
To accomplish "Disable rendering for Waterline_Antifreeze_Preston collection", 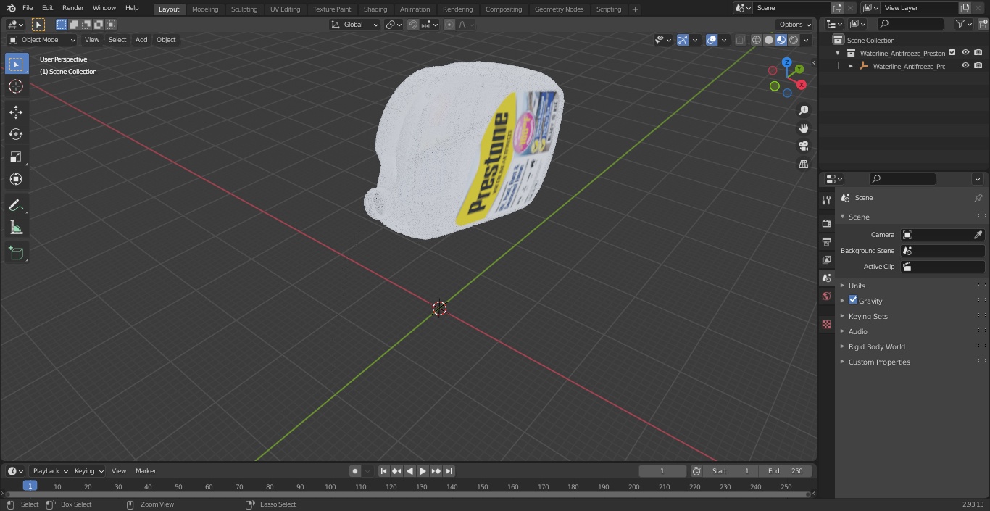I will click(978, 52).
